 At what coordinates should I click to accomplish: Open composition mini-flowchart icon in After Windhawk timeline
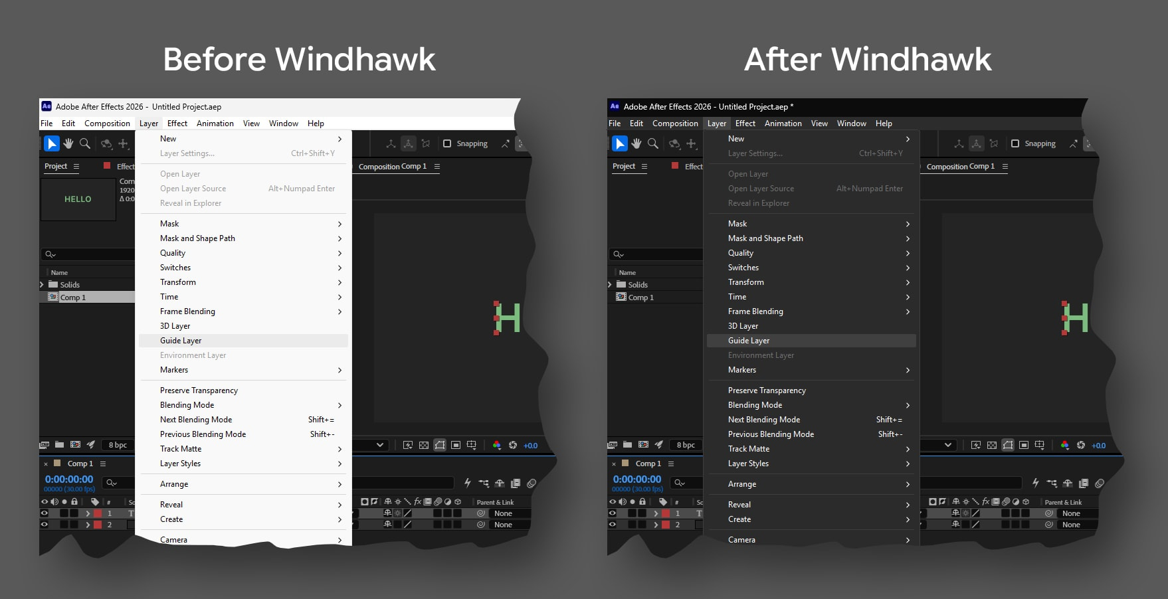tap(1052, 483)
